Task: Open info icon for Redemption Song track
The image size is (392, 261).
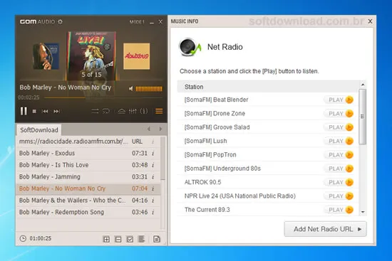Action: click(153, 212)
